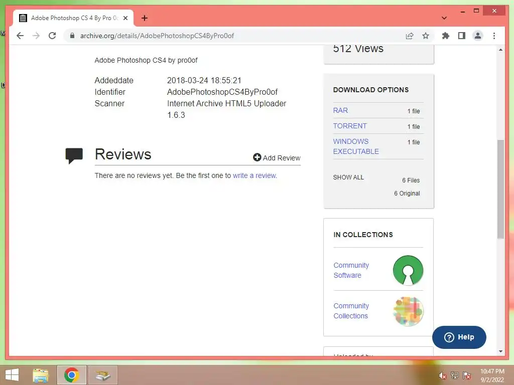This screenshot has width=514, height=385.
Task: Click the '6 Files' count
Action: click(411, 180)
